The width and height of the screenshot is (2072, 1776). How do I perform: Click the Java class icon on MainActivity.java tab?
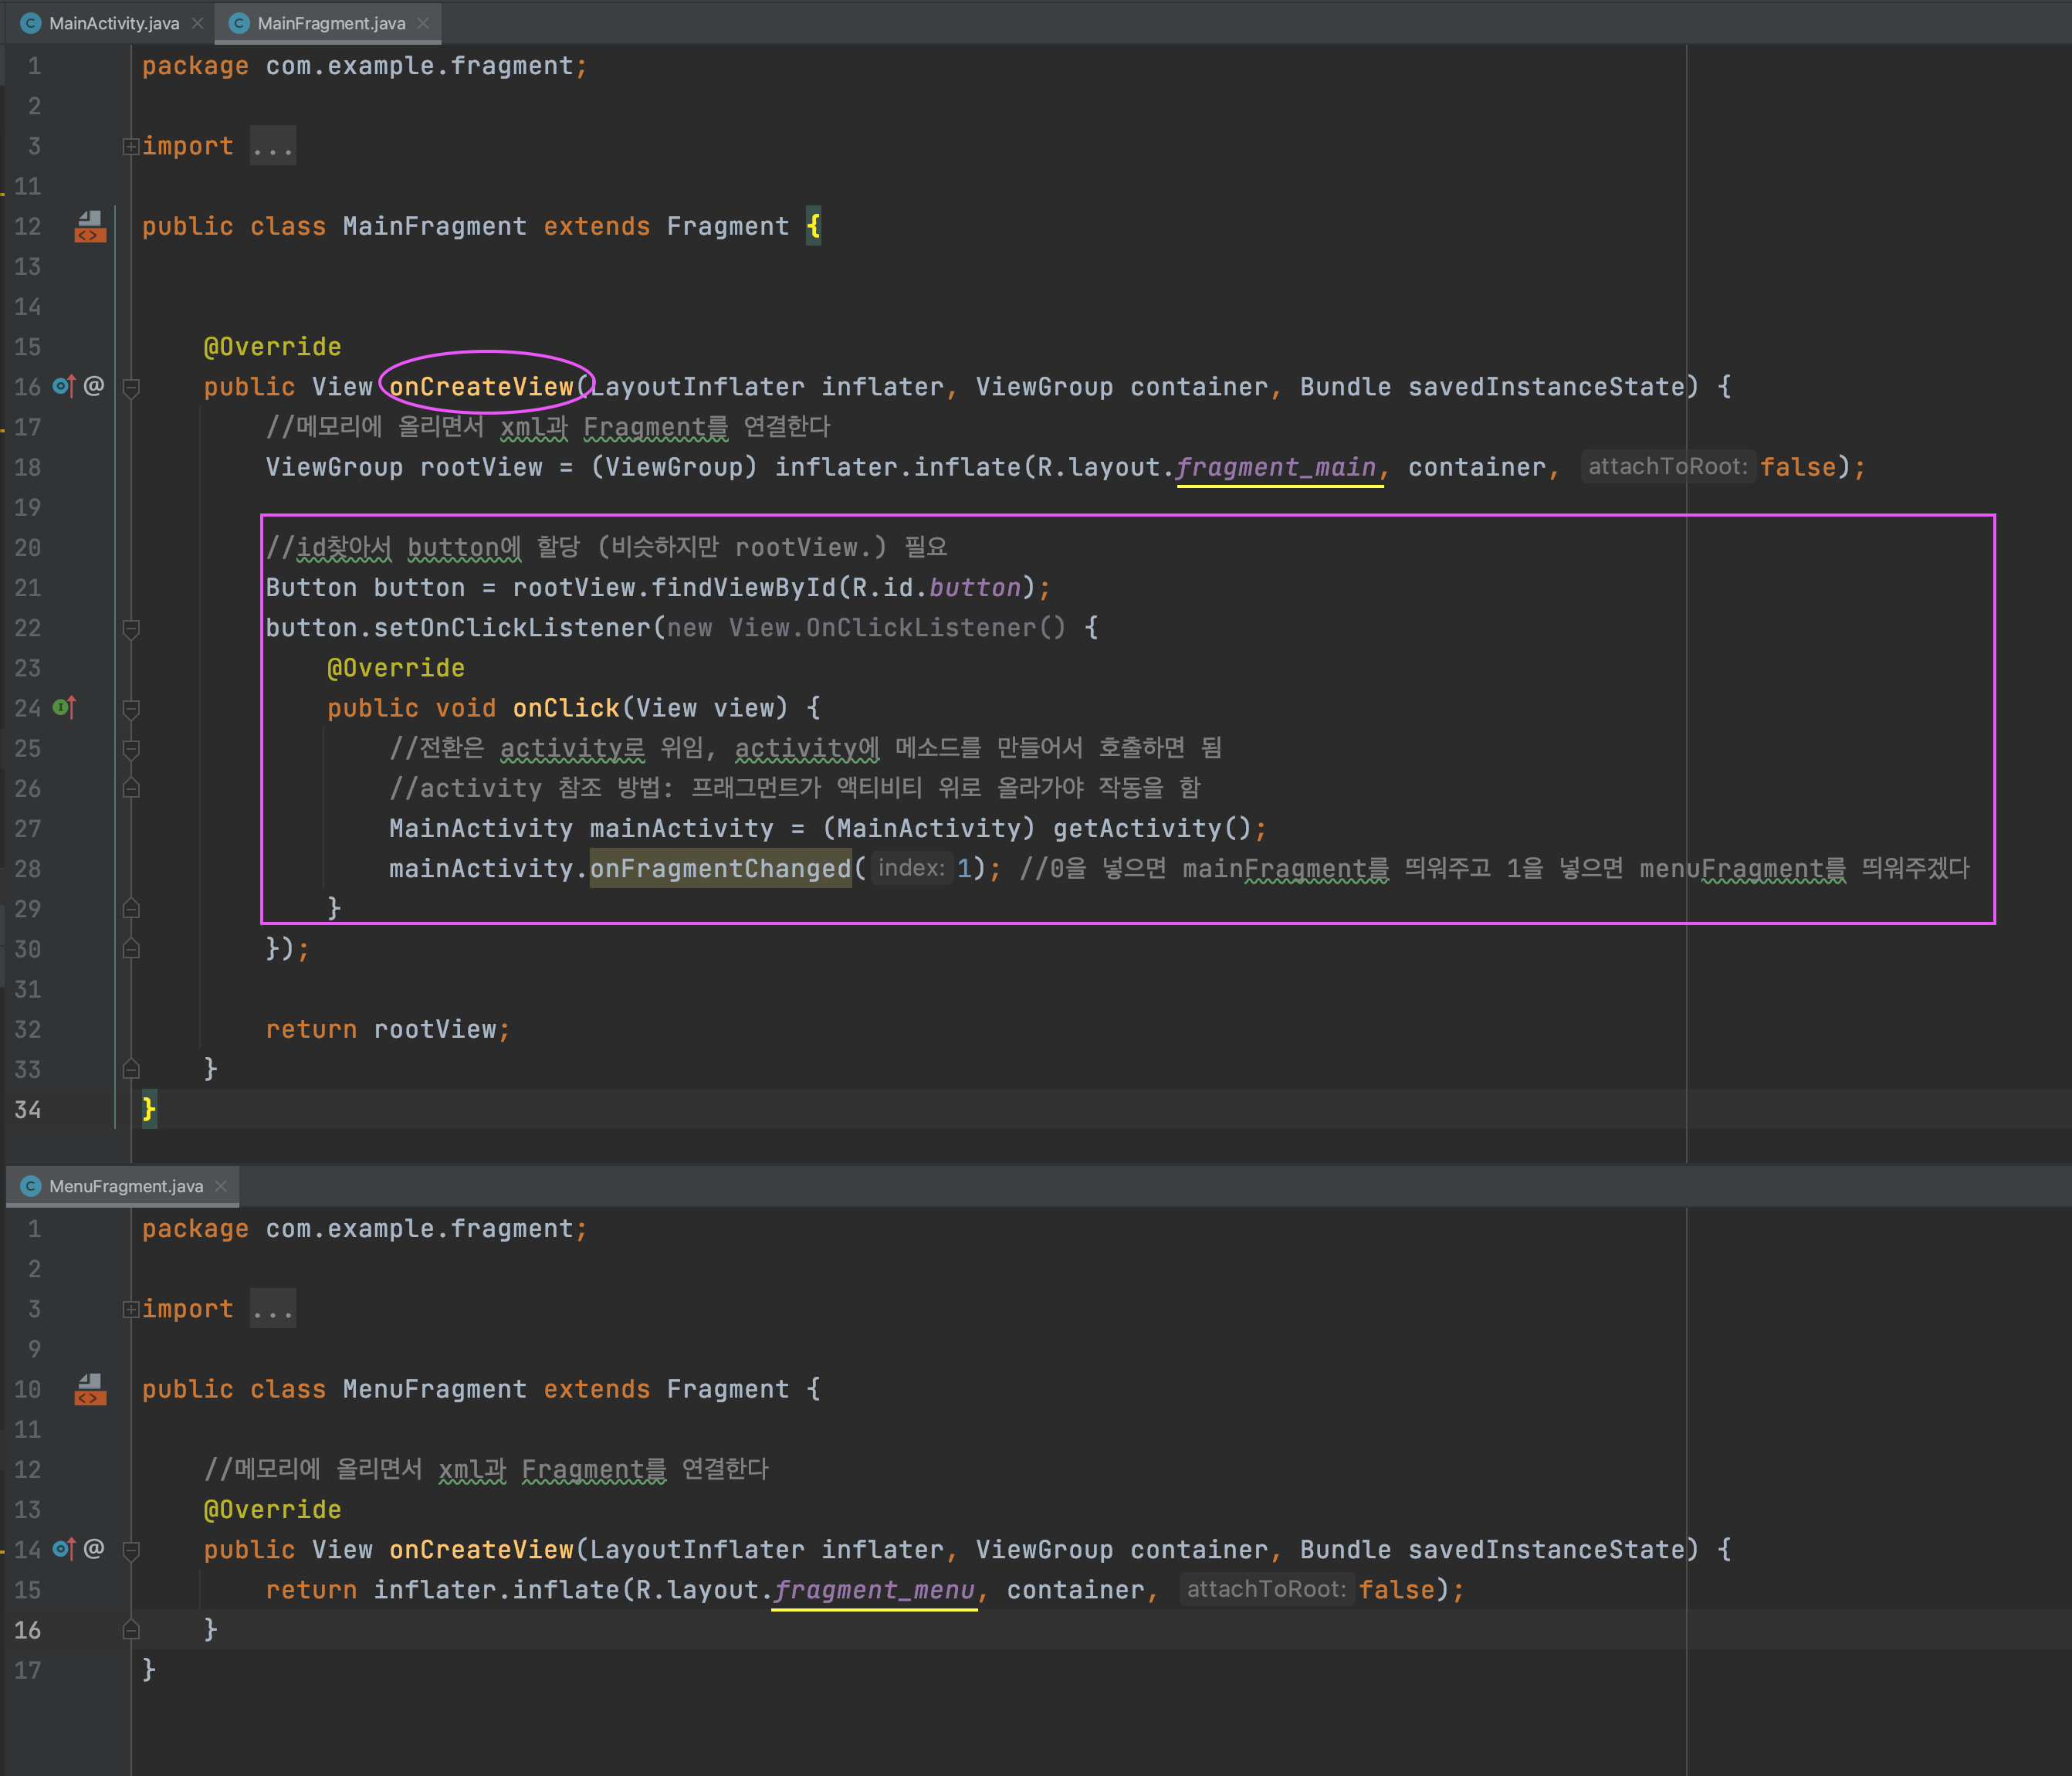[x=31, y=23]
